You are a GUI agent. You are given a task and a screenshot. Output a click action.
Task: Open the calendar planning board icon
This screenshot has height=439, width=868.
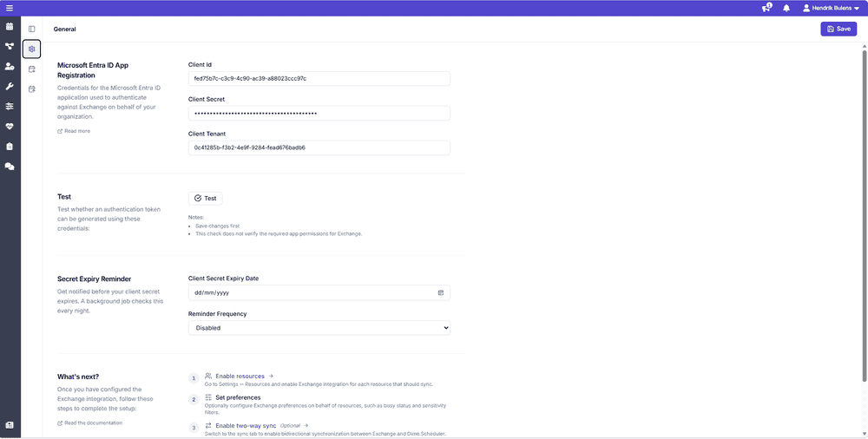[10, 27]
